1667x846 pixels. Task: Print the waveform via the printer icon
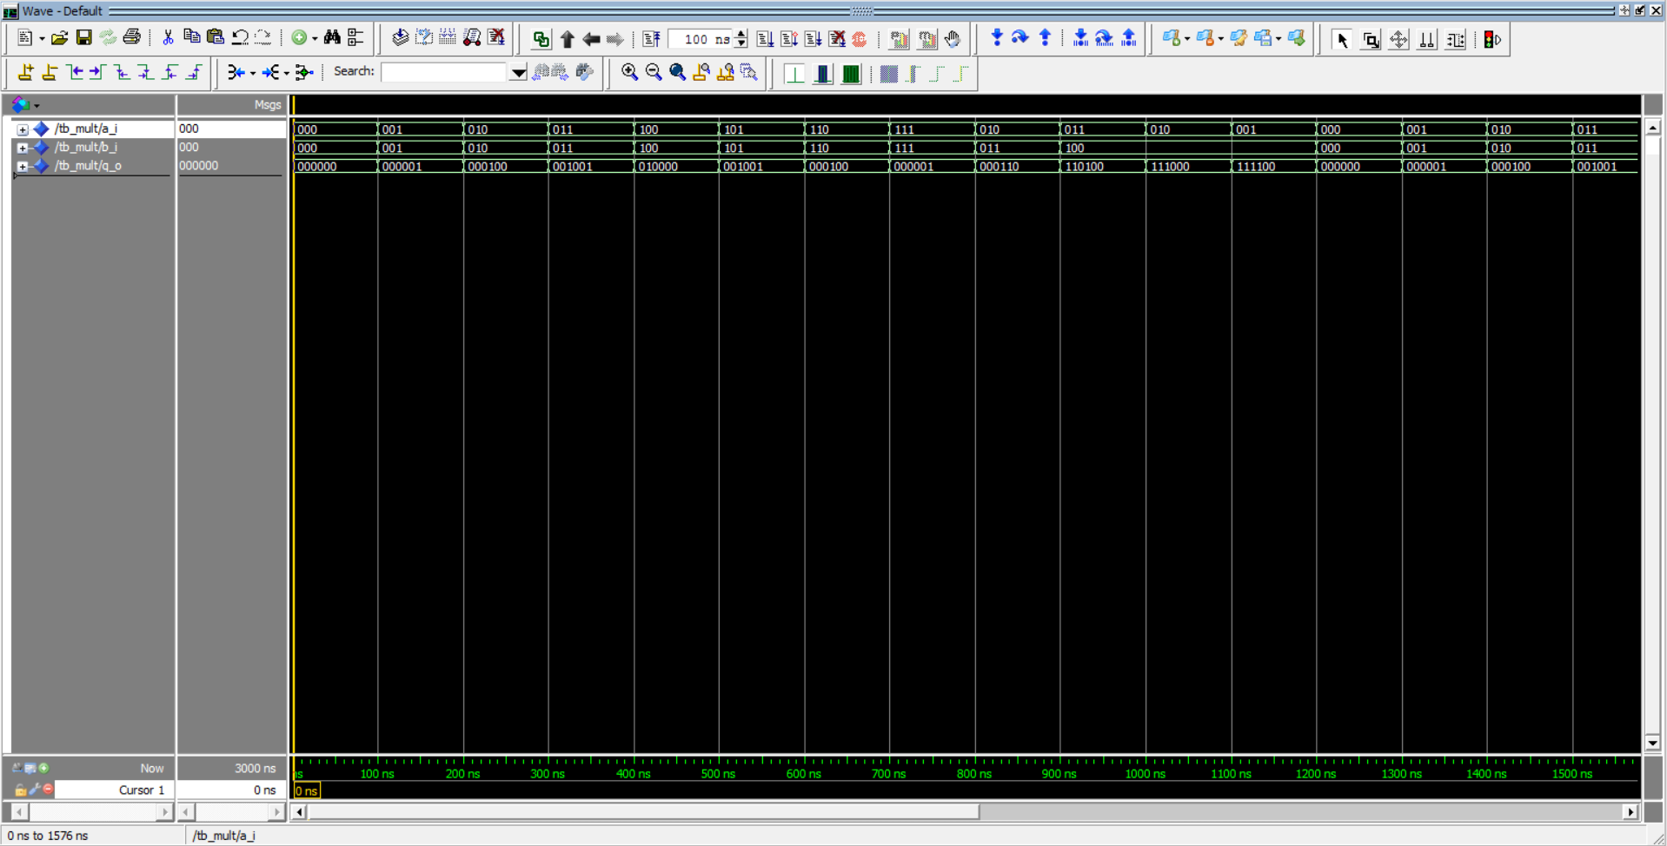131,38
